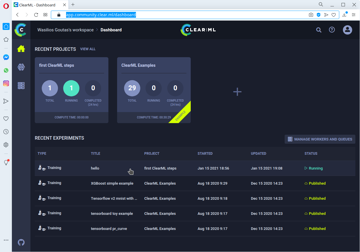The width and height of the screenshot is (360, 252).
Task: Open Messenger from the Opera sidebar
Action: coord(6,57)
